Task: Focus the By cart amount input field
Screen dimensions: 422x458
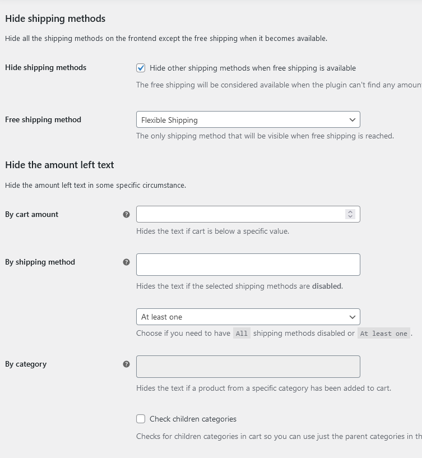Action: (248, 214)
